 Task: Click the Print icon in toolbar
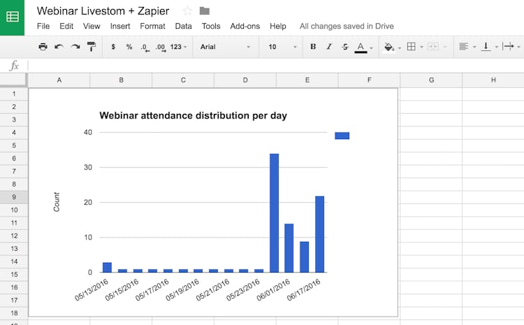[43, 47]
